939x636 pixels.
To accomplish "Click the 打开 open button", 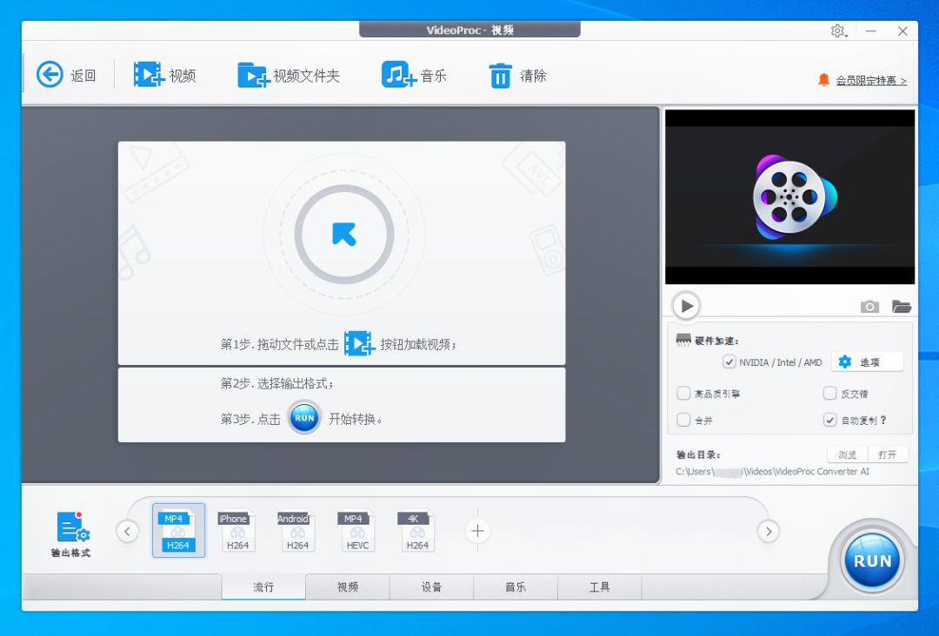I will coord(888,454).
